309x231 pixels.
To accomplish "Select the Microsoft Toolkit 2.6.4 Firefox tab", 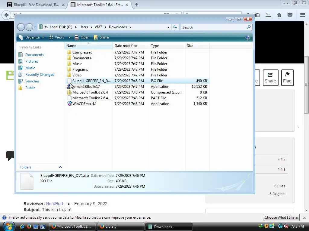I will [100, 5].
